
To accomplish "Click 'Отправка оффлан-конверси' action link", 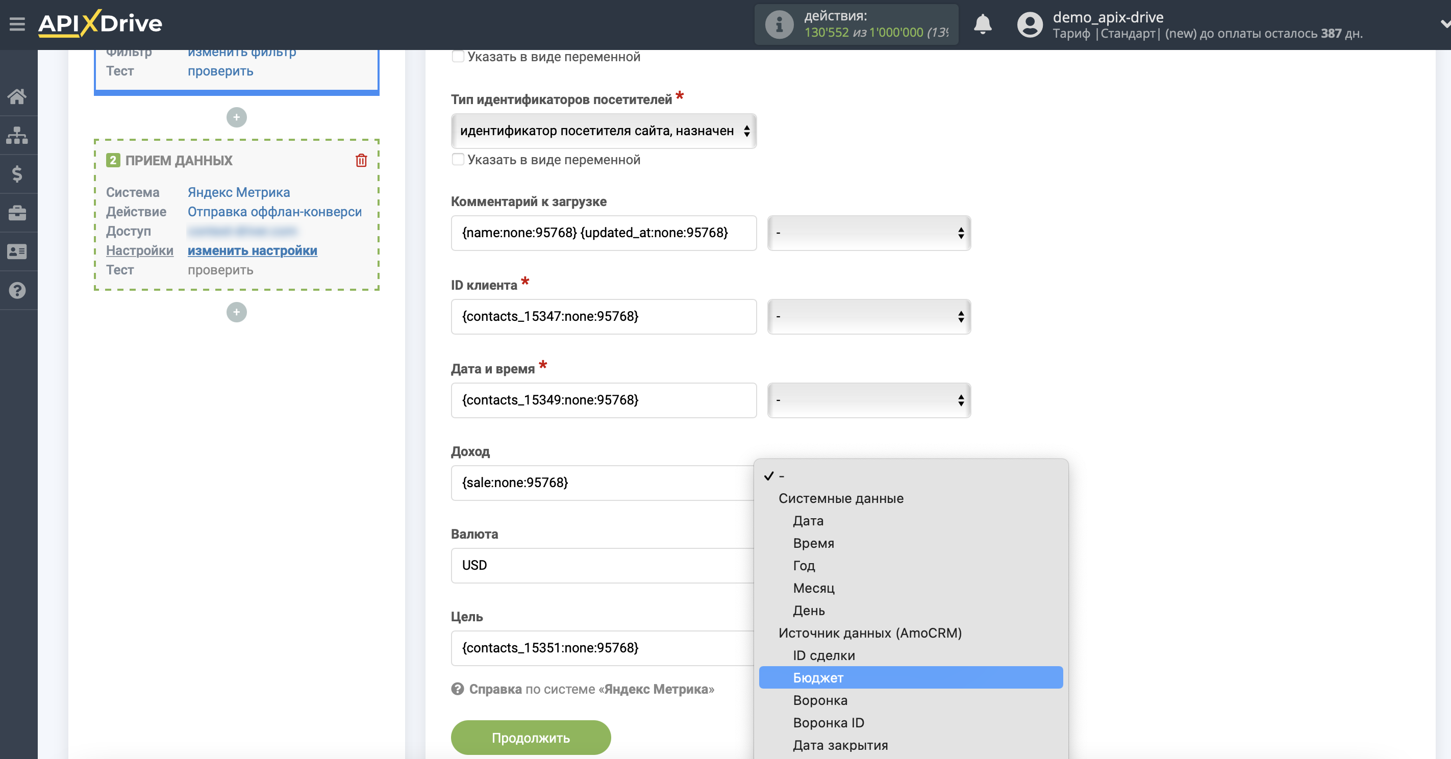I will pyautogui.click(x=275, y=212).
